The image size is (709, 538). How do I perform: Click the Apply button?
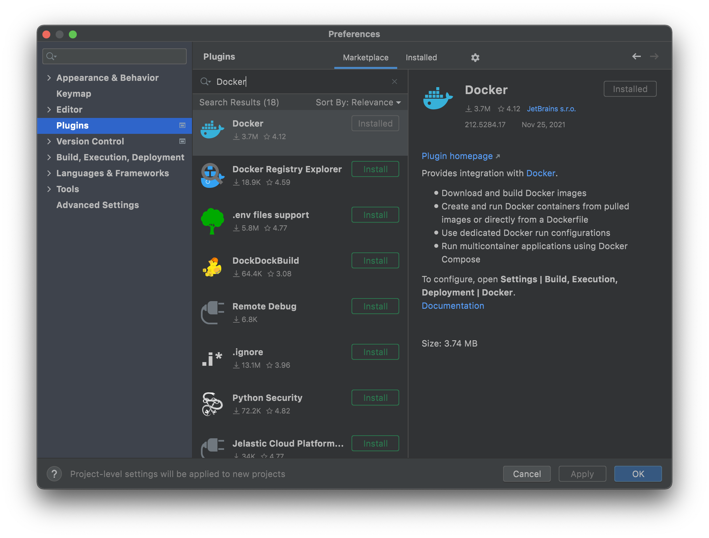click(582, 474)
